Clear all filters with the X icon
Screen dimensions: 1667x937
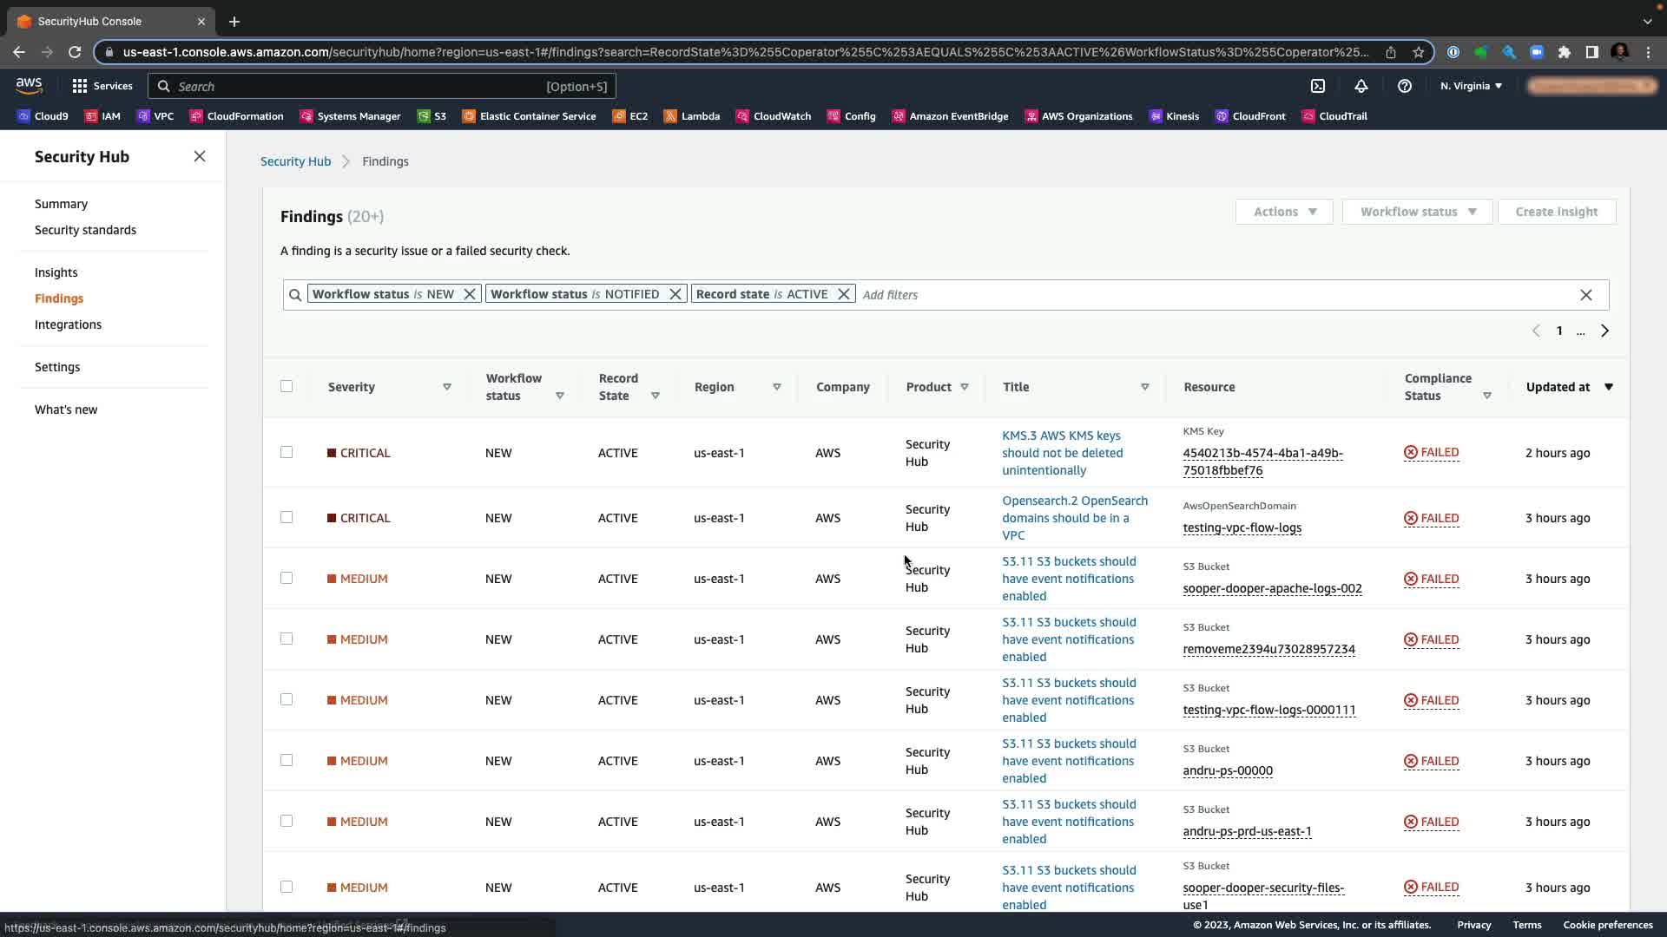[x=1585, y=295]
